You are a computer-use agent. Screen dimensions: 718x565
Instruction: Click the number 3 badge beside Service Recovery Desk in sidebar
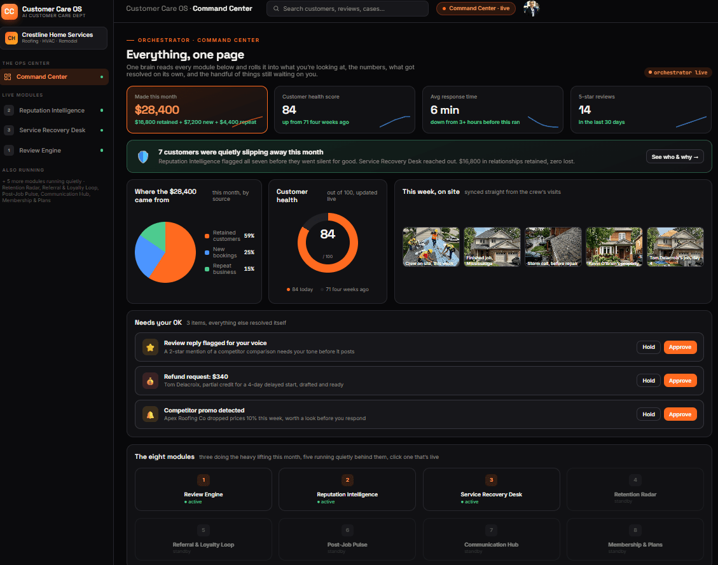pyautogui.click(x=9, y=130)
